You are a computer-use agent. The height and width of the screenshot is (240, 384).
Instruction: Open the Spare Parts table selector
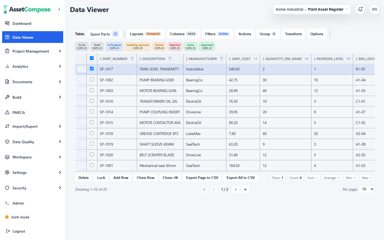[104, 34]
